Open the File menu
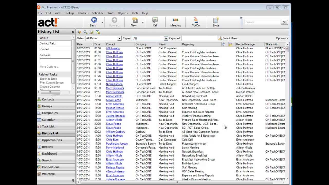The width and height of the screenshot is (329, 185). 40,13
